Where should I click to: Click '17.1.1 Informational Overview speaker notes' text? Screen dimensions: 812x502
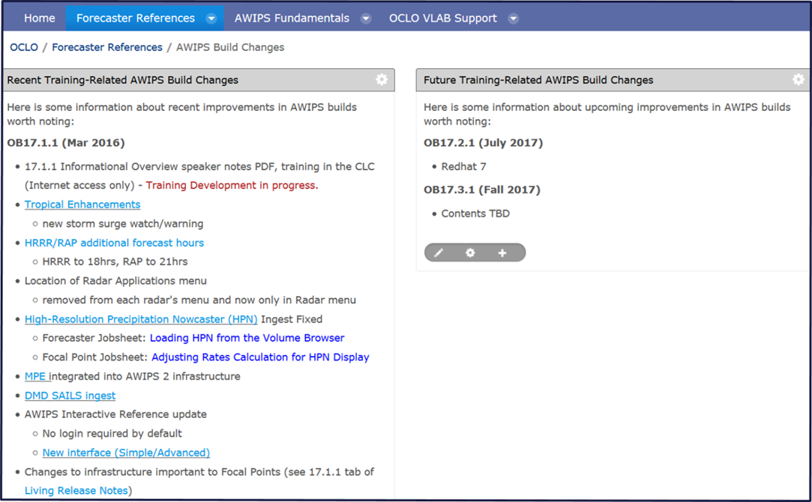pos(138,166)
